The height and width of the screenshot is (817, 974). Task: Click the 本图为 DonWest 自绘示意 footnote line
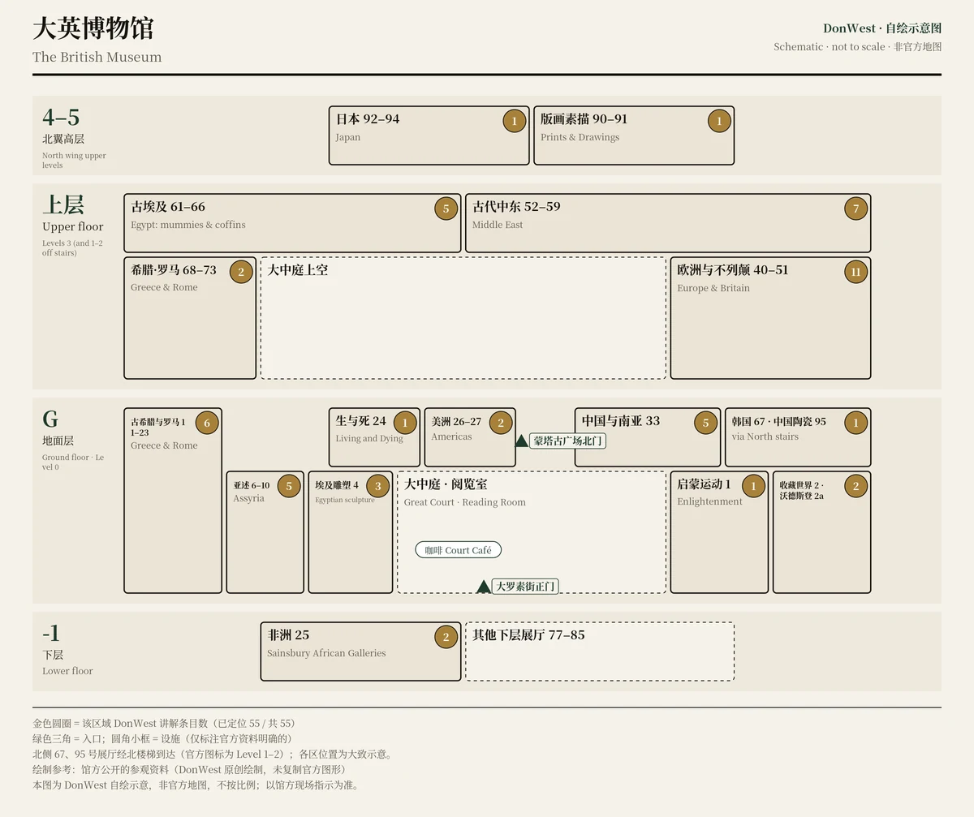(x=196, y=785)
